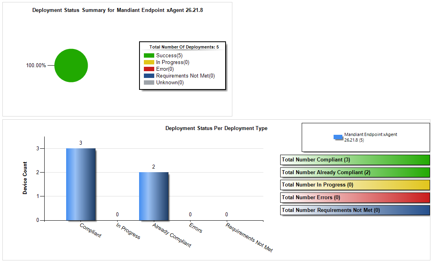The image size is (438, 268).
Task: Click the red Error legend swatch
Action: point(149,69)
